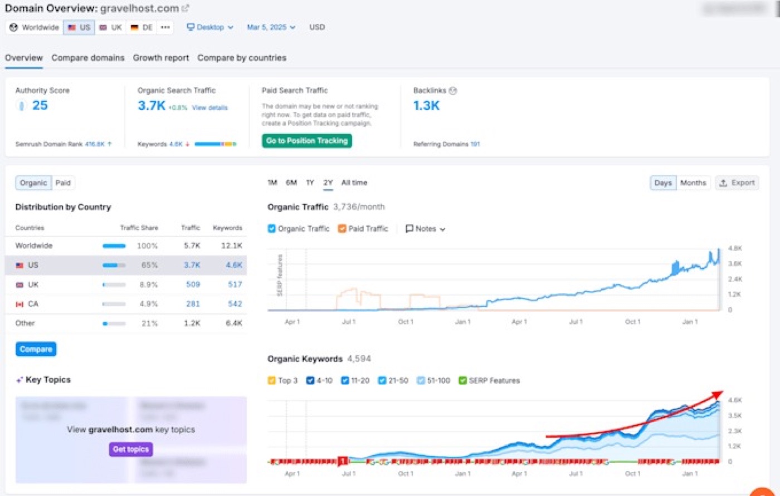Toggle the 21-50 keywords checkbox

click(x=382, y=381)
